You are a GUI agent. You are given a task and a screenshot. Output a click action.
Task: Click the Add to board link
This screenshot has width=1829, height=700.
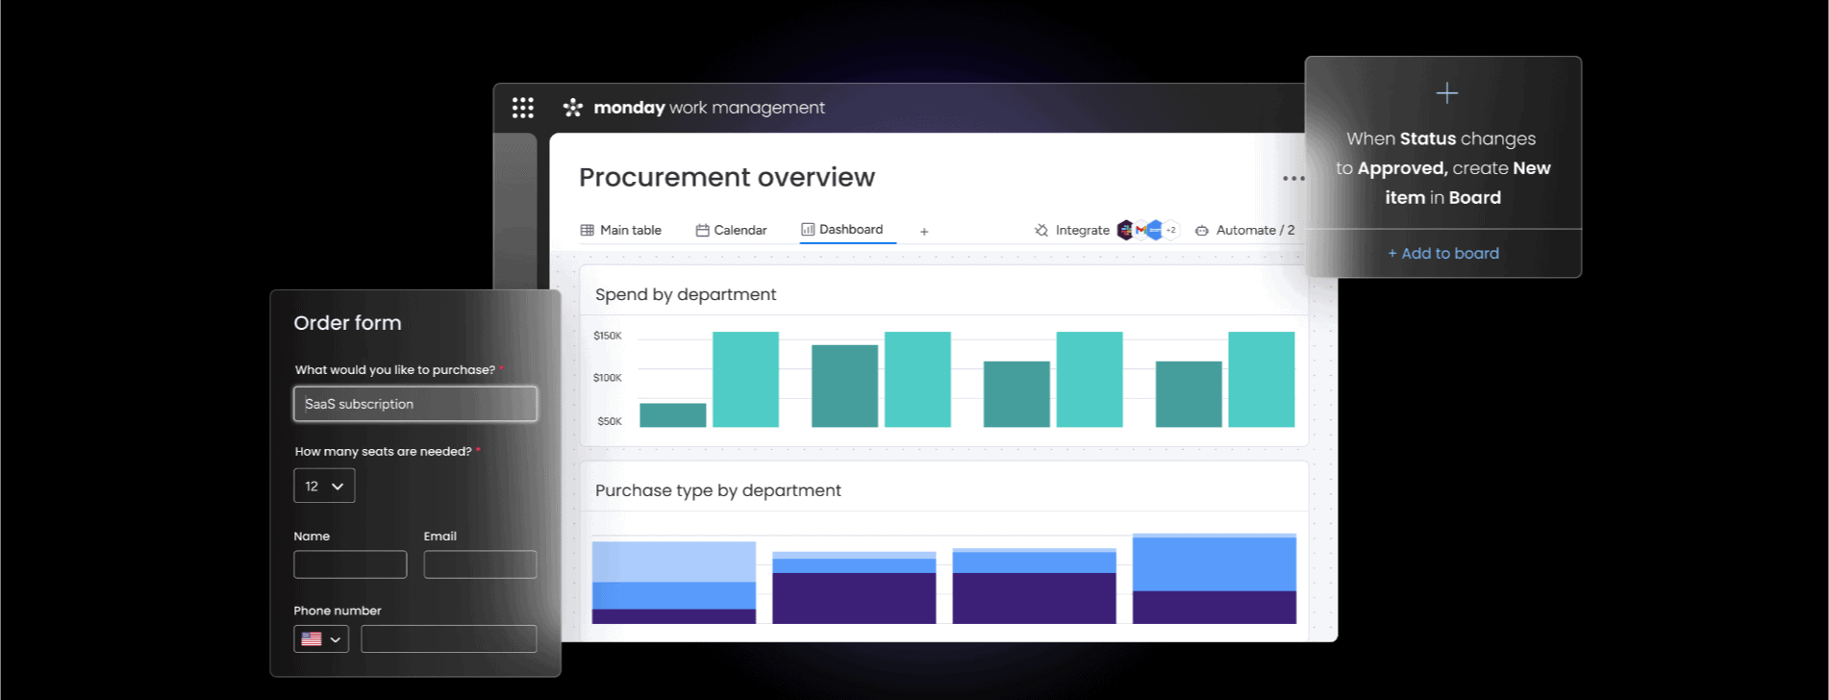tap(1442, 254)
